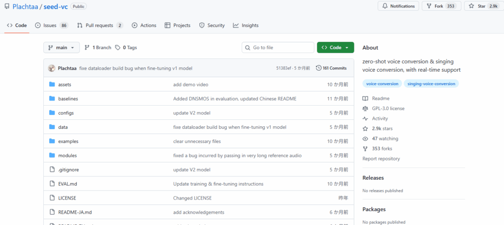Open the EVAL.md file

coord(67,184)
